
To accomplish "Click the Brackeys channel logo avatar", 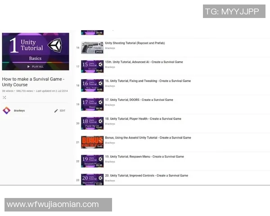I will point(6,110).
